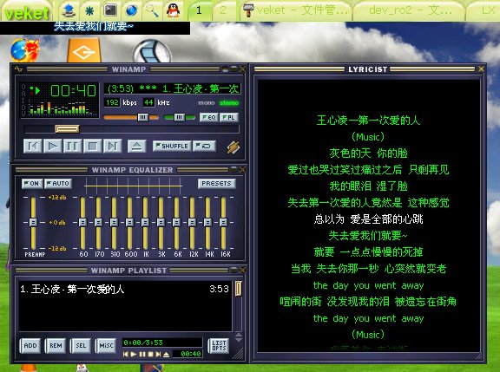Click the Winamp time display 00:40
Screen dimensions: 500x372
pyautogui.click(x=73, y=91)
